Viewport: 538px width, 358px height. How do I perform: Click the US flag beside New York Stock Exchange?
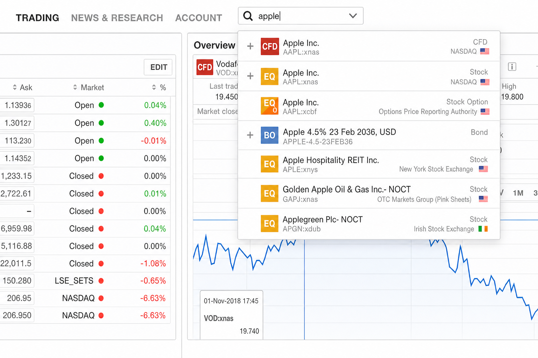coord(483,169)
